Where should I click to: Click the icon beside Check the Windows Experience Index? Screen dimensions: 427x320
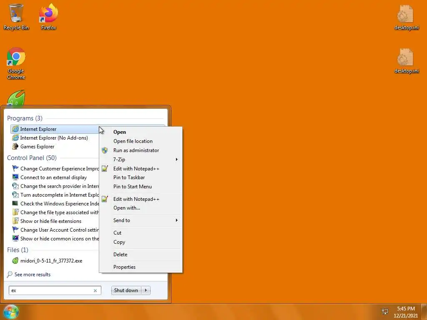click(15, 203)
